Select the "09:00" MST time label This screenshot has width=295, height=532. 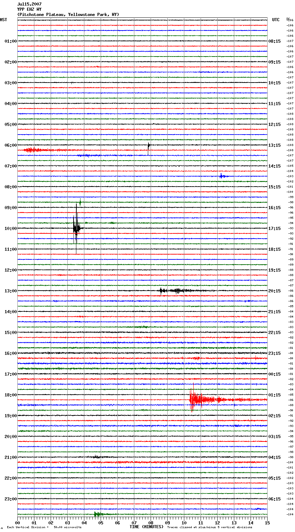pyautogui.click(x=11, y=208)
